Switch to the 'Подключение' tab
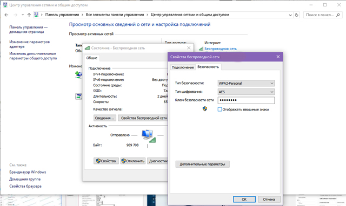Image resolution: width=346 pixels, height=206 pixels. [x=183, y=67]
